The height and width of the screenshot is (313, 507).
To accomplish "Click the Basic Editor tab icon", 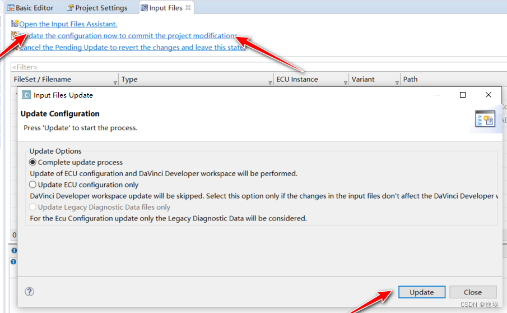I will [x=11, y=8].
